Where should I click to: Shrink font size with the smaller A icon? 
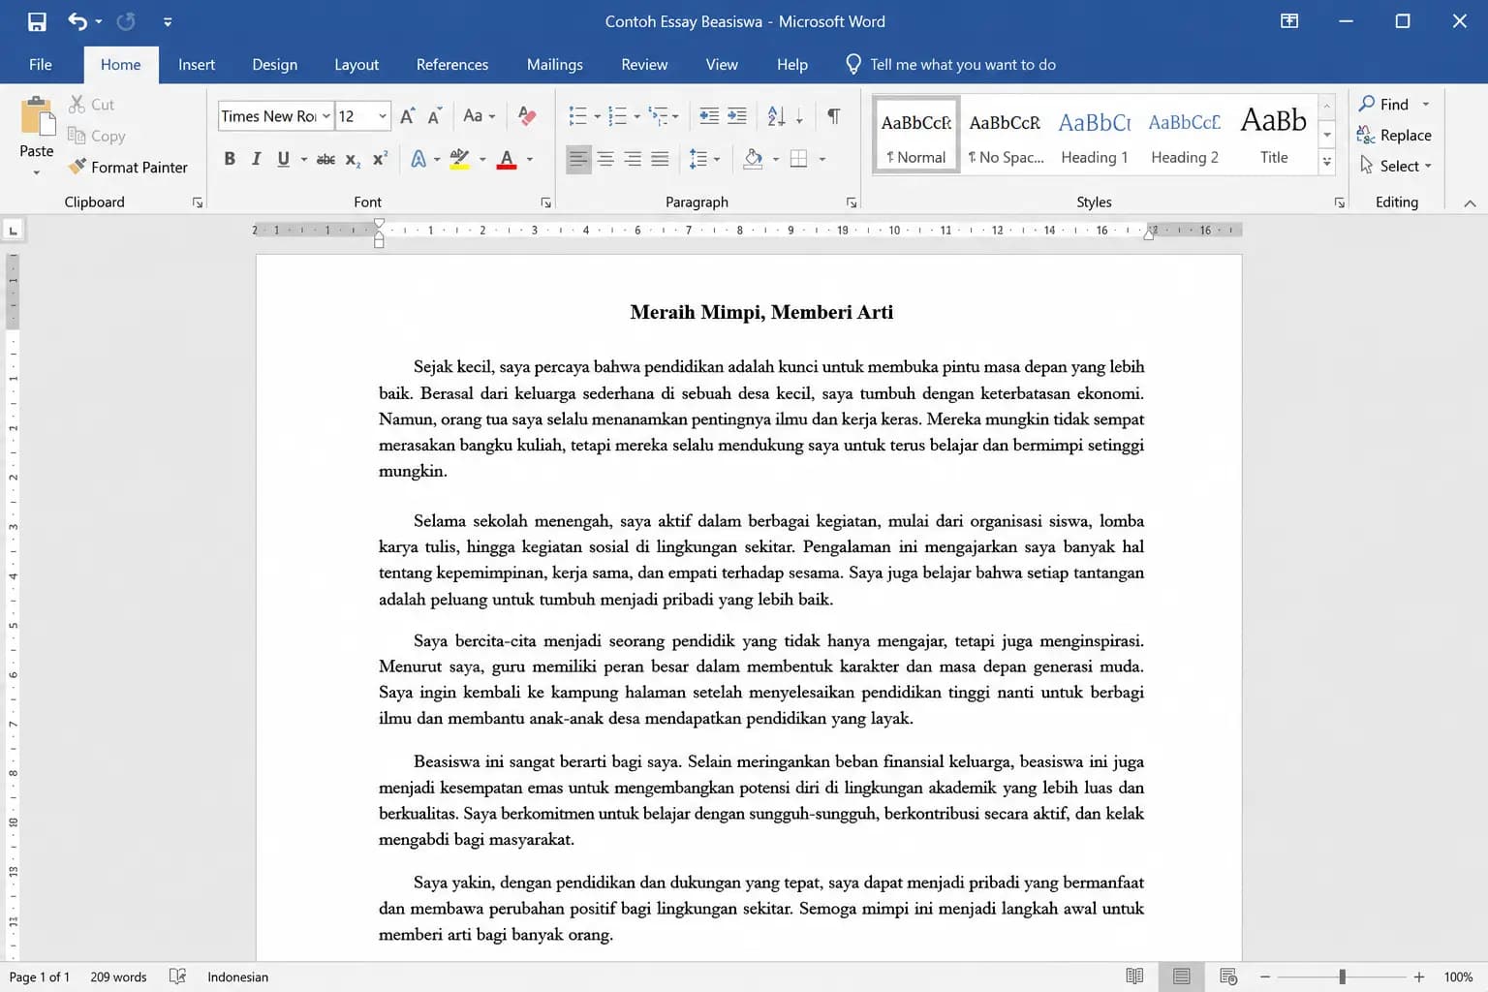tap(435, 116)
